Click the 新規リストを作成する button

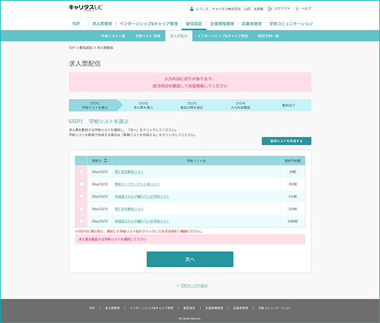286,141
